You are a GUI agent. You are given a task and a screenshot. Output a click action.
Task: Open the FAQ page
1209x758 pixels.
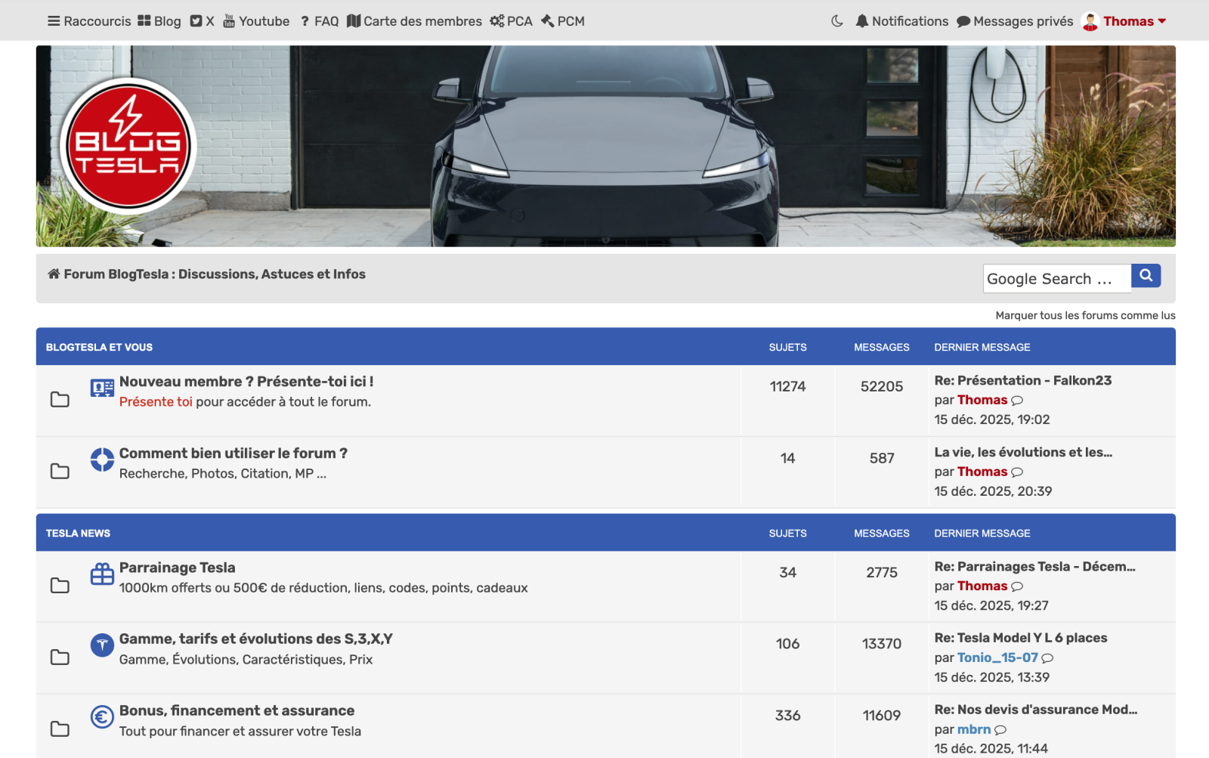319,21
